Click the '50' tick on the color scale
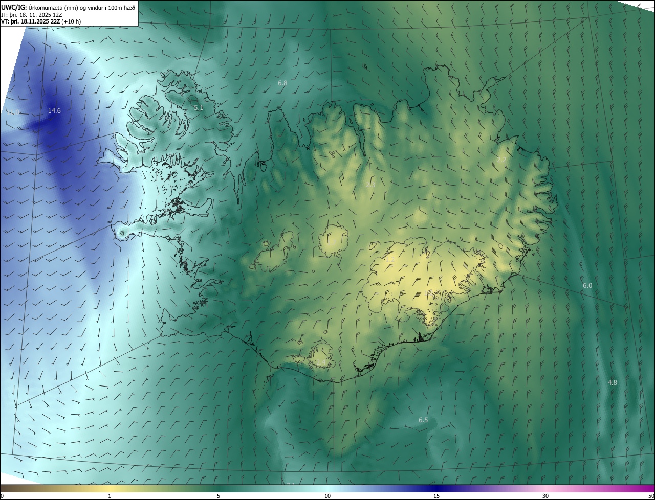The width and height of the screenshot is (655, 500). click(651, 496)
